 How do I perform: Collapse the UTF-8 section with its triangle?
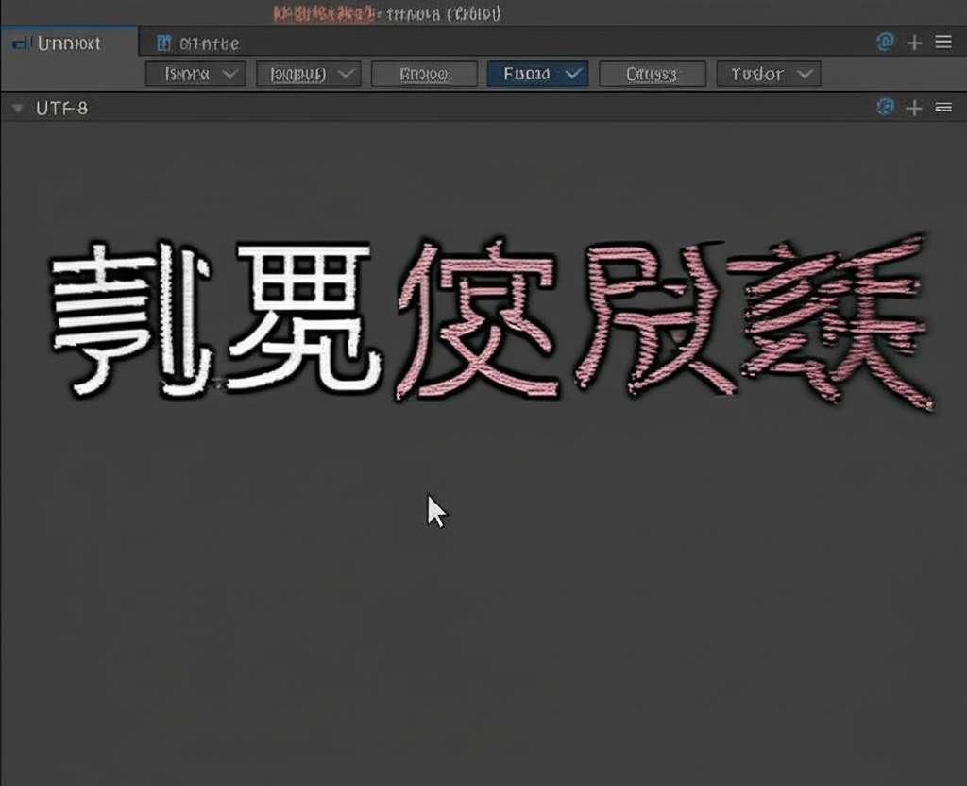(17, 109)
